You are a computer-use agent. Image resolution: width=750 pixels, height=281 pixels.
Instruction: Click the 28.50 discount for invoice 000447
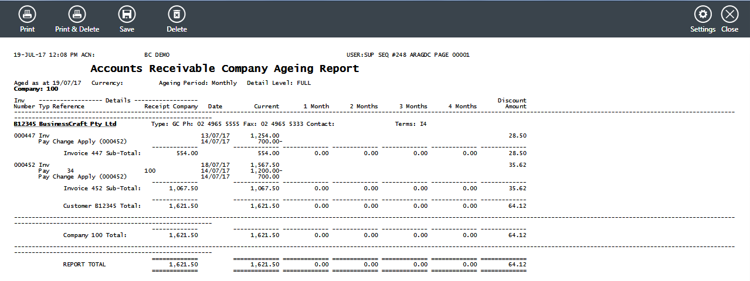(x=517, y=136)
